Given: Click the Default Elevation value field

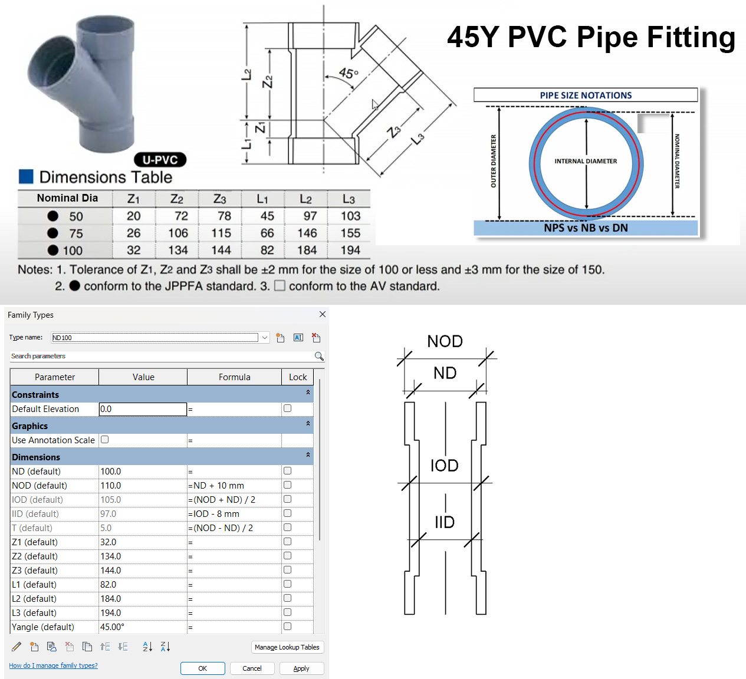Looking at the screenshot, I should (x=142, y=409).
